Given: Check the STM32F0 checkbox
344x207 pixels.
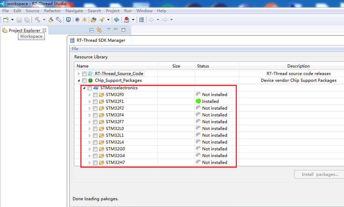Looking at the screenshot, I should click(x=95, y=95).
